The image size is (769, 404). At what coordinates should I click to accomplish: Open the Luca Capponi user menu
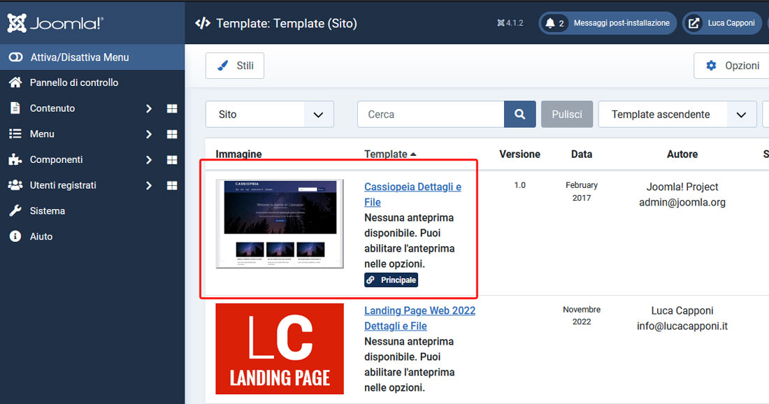click(x=722, y=23)
